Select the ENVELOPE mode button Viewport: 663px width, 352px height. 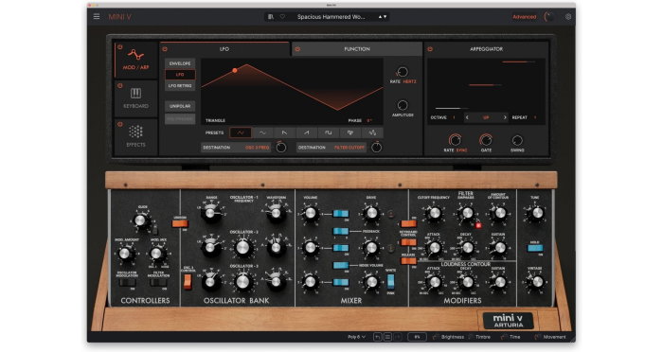point(180,63)
